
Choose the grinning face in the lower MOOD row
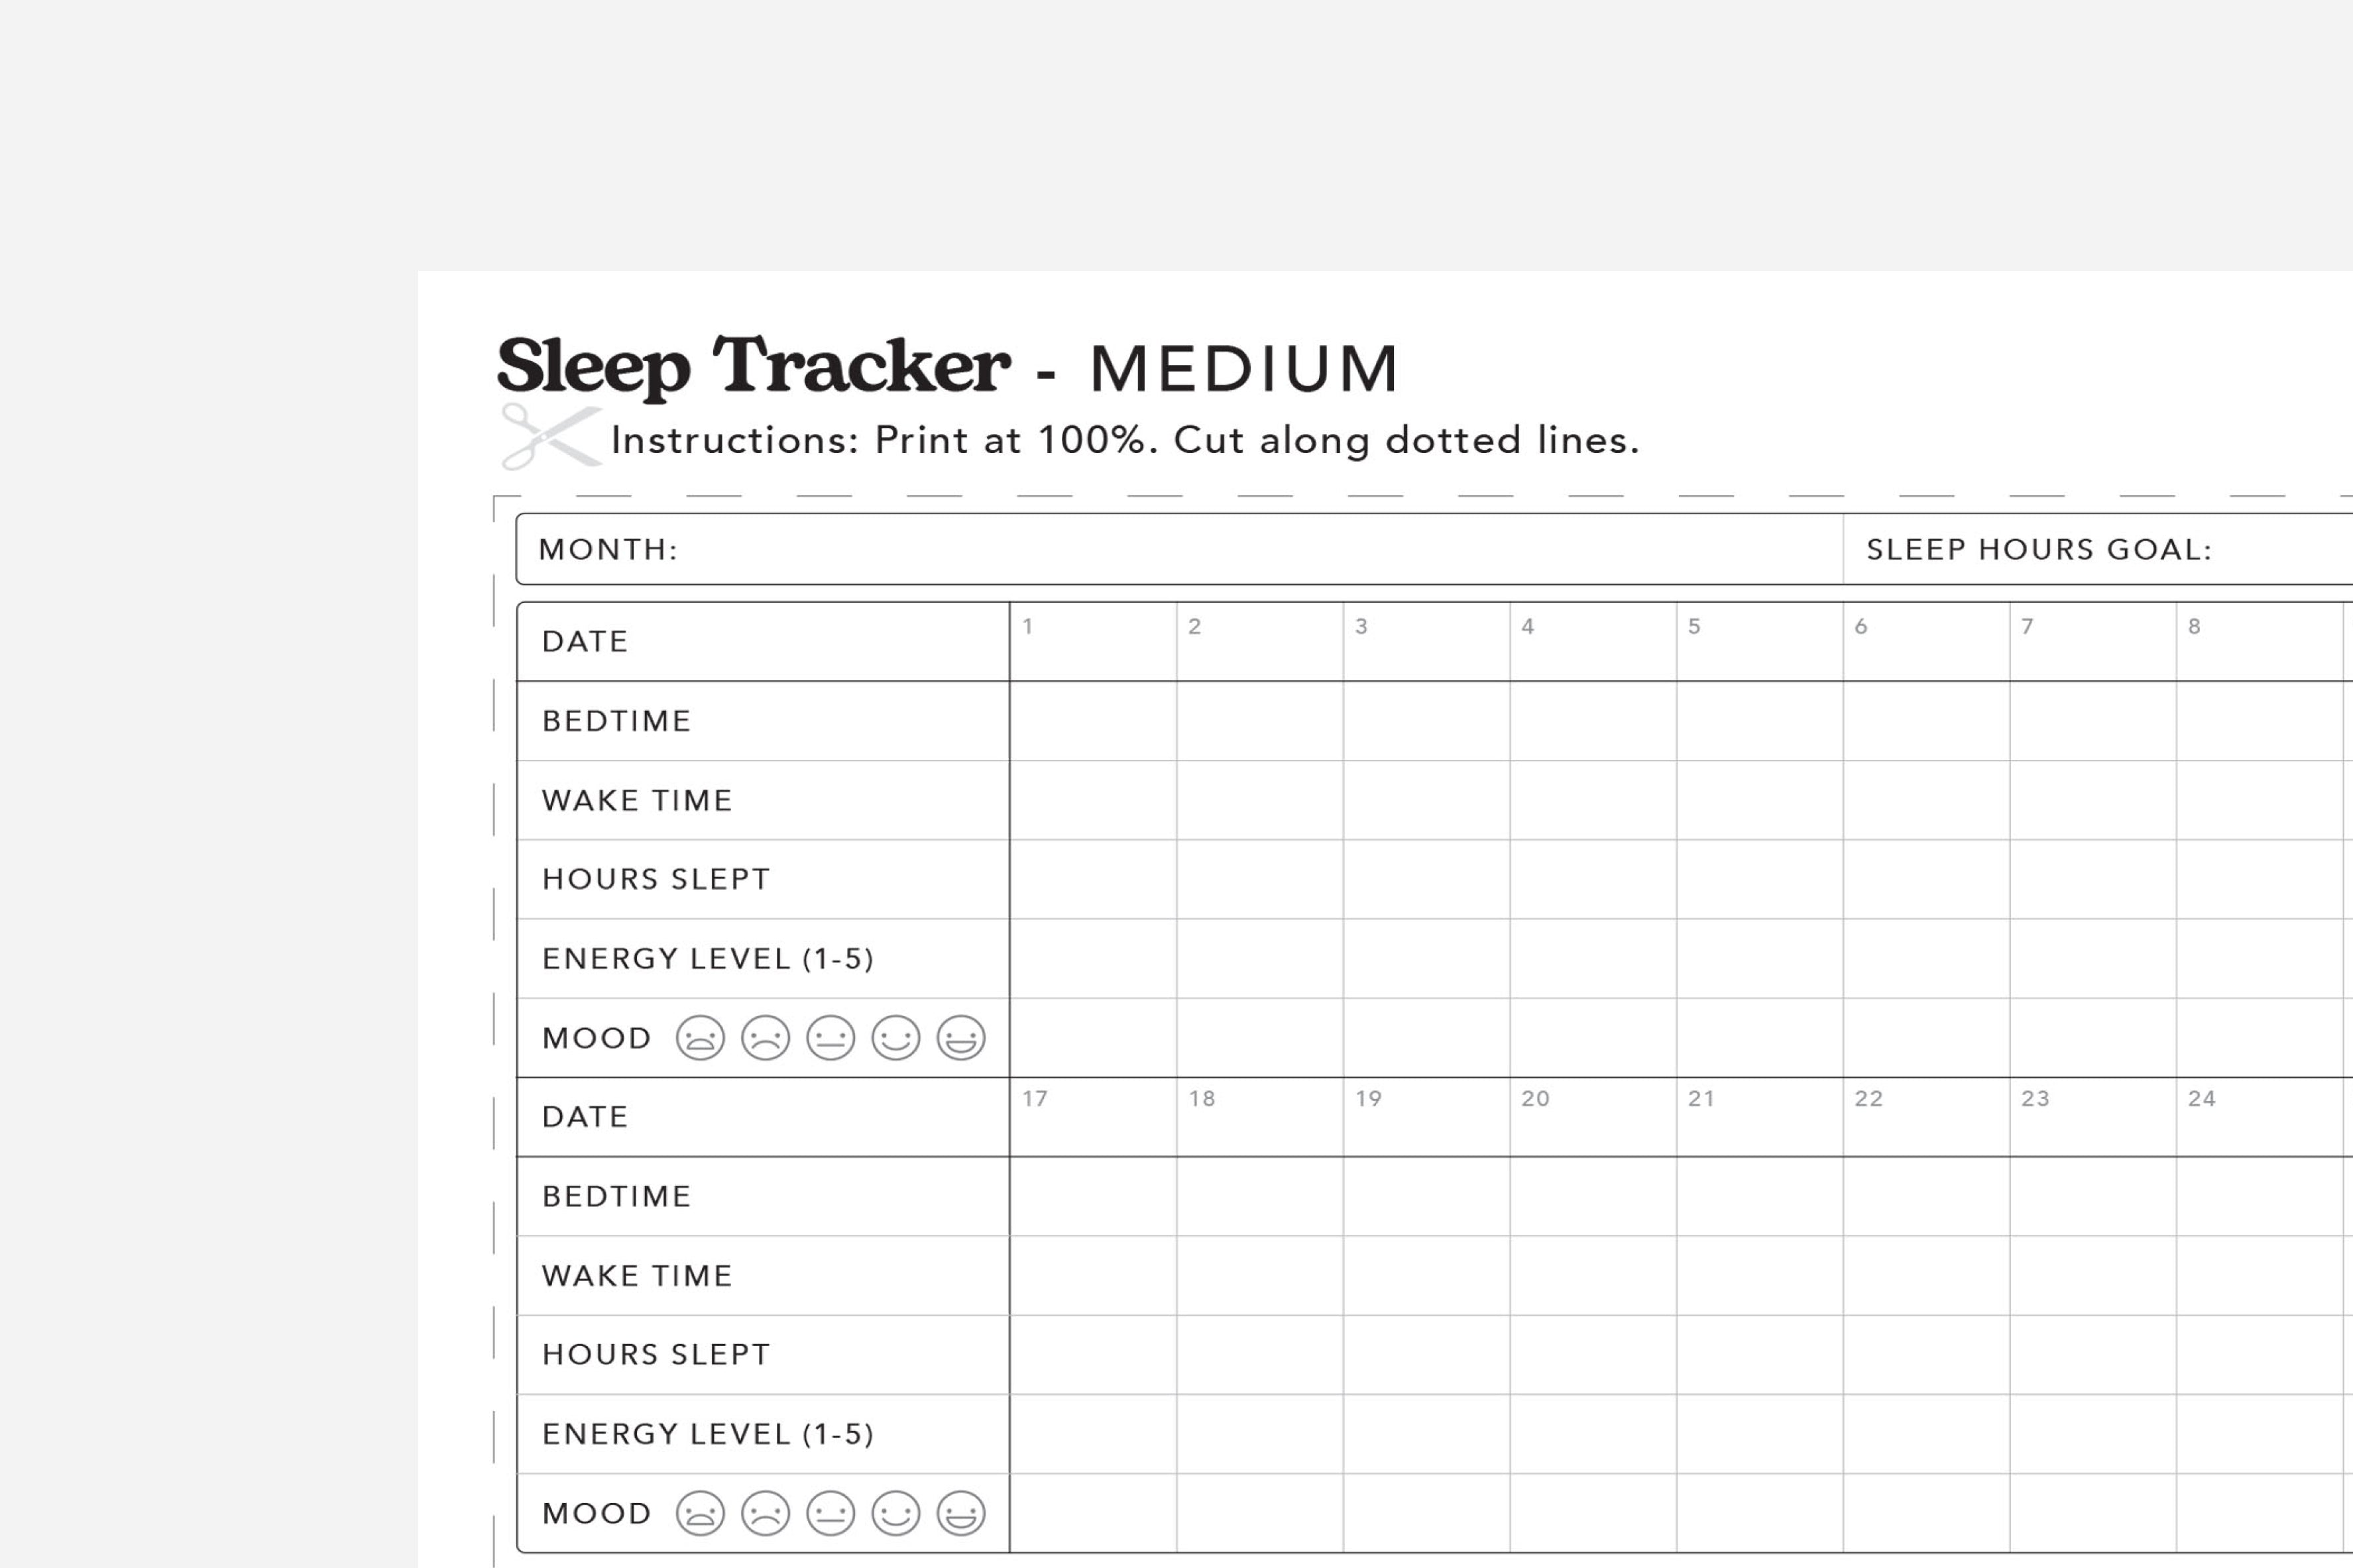pos(960,1513)
